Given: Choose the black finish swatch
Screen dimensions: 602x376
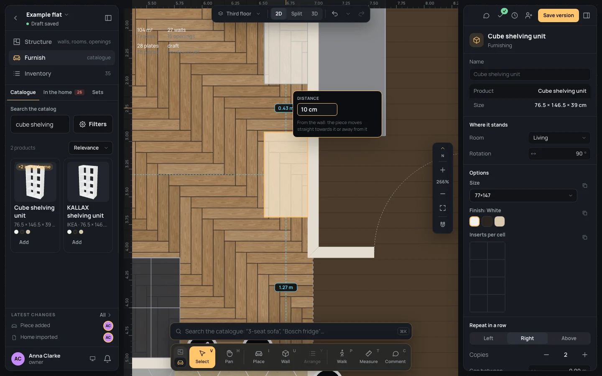Looking at the screenshot, I should 487,221.
